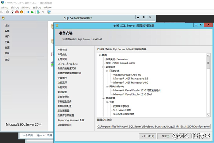Select 高级 in the Installation Center sidebar
The width and height of the screenshot is (214, 143).
[7, 53]
